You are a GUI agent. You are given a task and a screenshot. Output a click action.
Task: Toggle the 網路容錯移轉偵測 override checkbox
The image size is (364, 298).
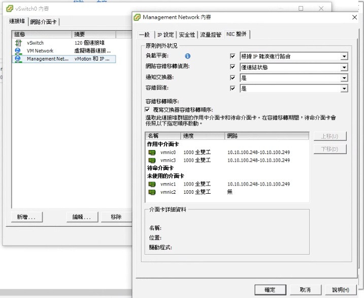point(233,67)
